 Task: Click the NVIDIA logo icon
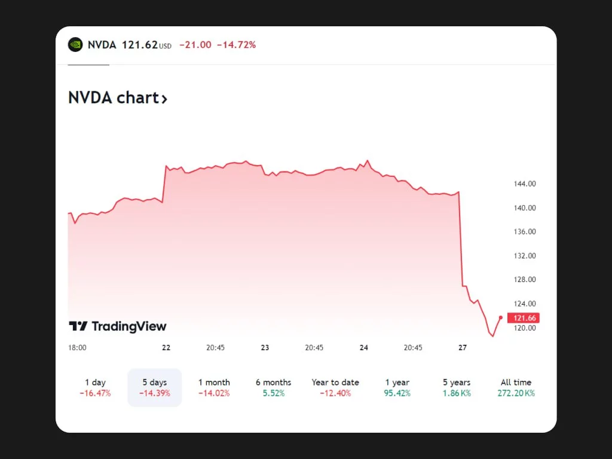click(75, 45)
